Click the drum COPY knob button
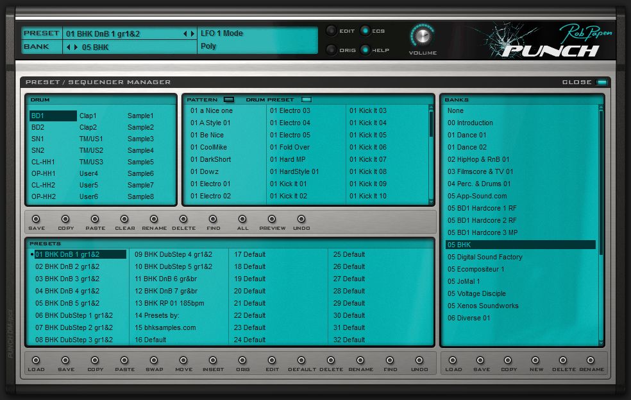 (65, 219)
